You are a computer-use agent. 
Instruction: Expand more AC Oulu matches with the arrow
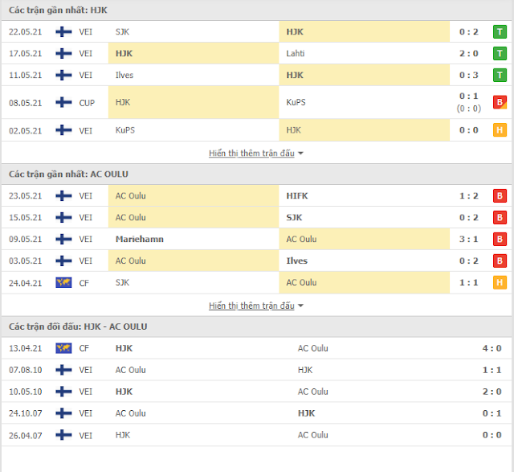[x=300, y=306]
